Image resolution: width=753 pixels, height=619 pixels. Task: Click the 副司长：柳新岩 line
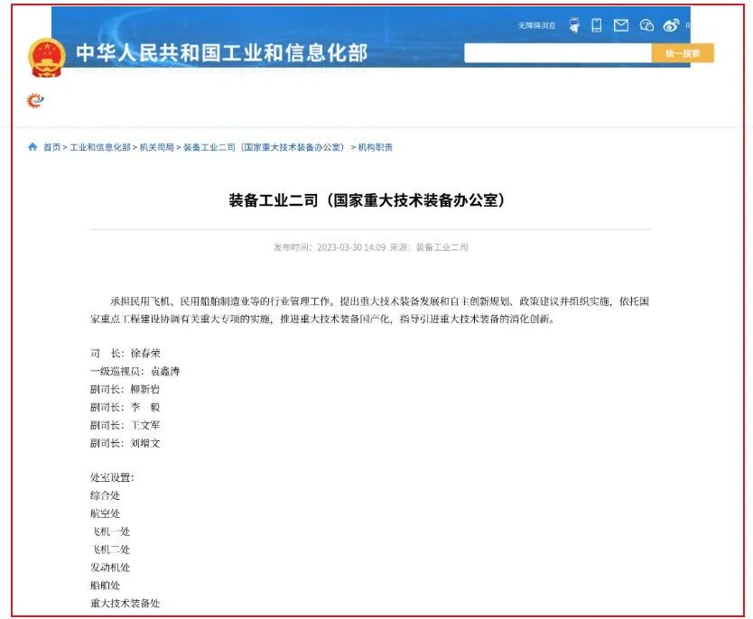pos(125,389)
